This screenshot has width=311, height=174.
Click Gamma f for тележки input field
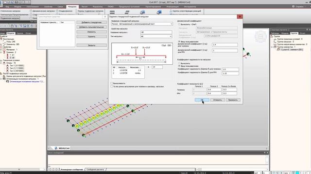pos(230,70)
